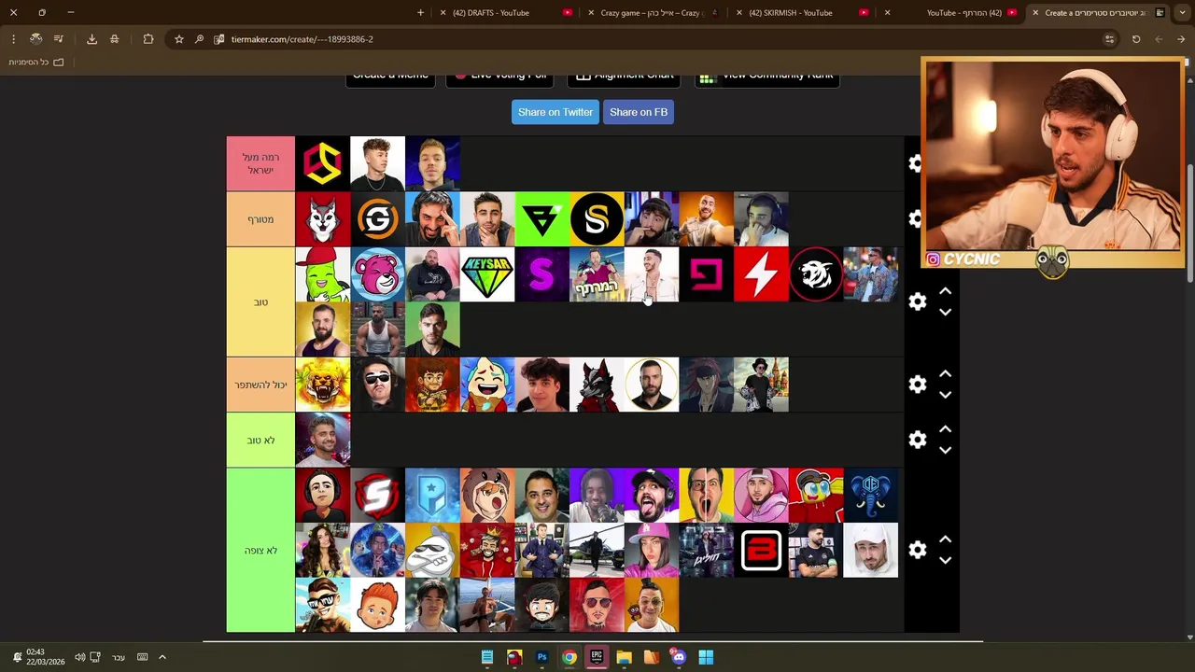This screenshot has width=1195, height=672.
Task: Select the white wolf on red tile
Action: (322, 219)
